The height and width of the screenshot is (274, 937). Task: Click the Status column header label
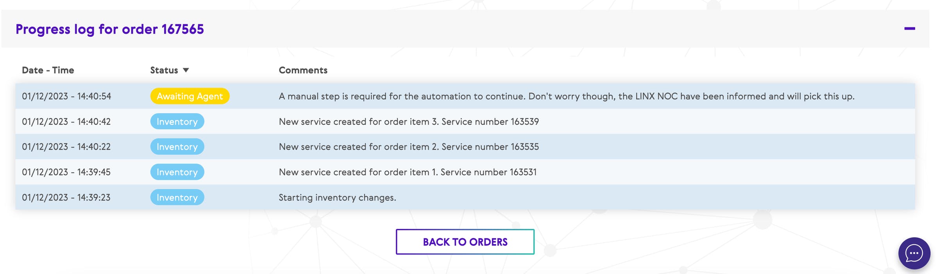pos(164,70)
